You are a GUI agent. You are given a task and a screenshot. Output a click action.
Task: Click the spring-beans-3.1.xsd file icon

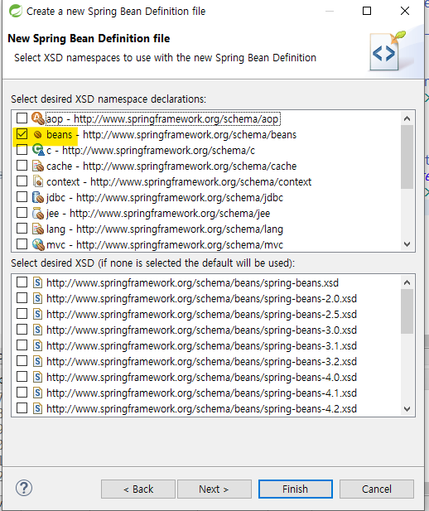pyautogui.click(x=38, y=345)
